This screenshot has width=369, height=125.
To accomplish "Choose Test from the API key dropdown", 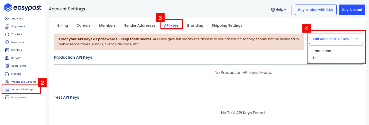I will tap(316, 58).
